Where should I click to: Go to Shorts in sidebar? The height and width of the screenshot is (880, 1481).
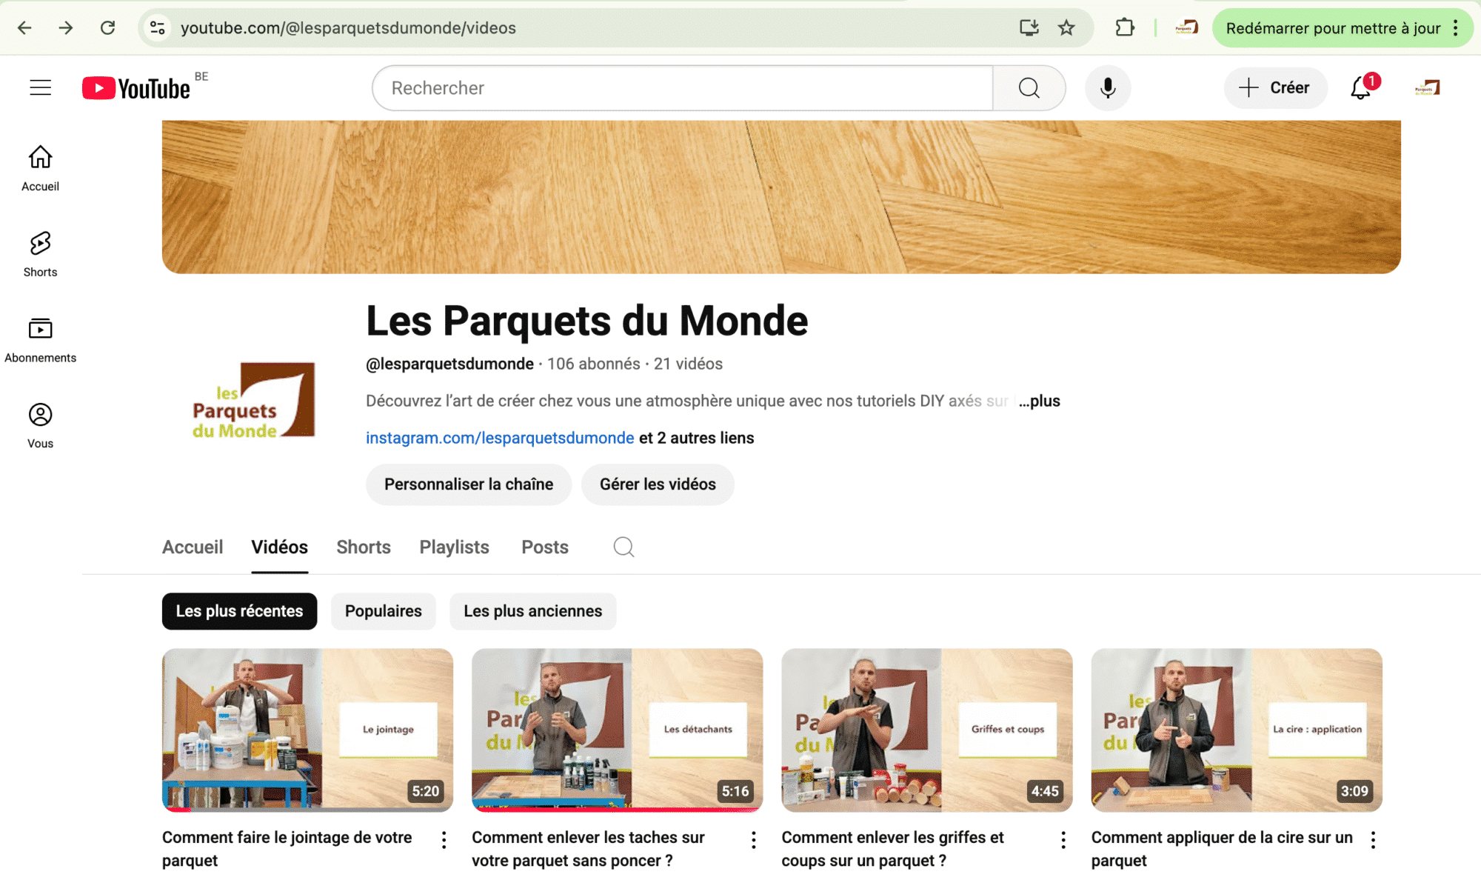pyautogui.click(x=40, y=253)
